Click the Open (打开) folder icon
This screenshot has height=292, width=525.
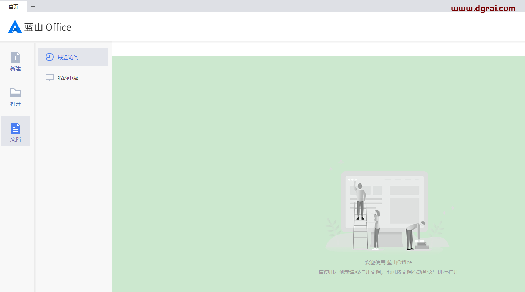(16, 92)
